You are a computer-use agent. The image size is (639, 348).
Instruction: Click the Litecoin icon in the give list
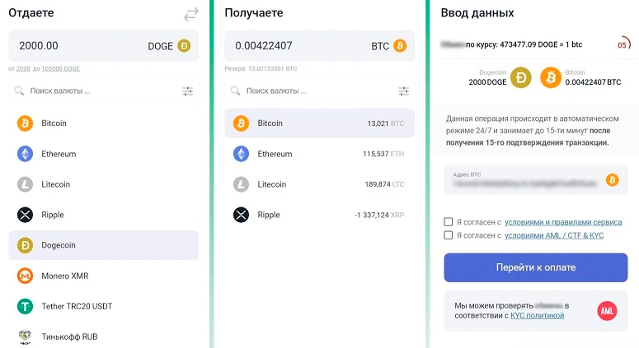[x=25, y=184]
